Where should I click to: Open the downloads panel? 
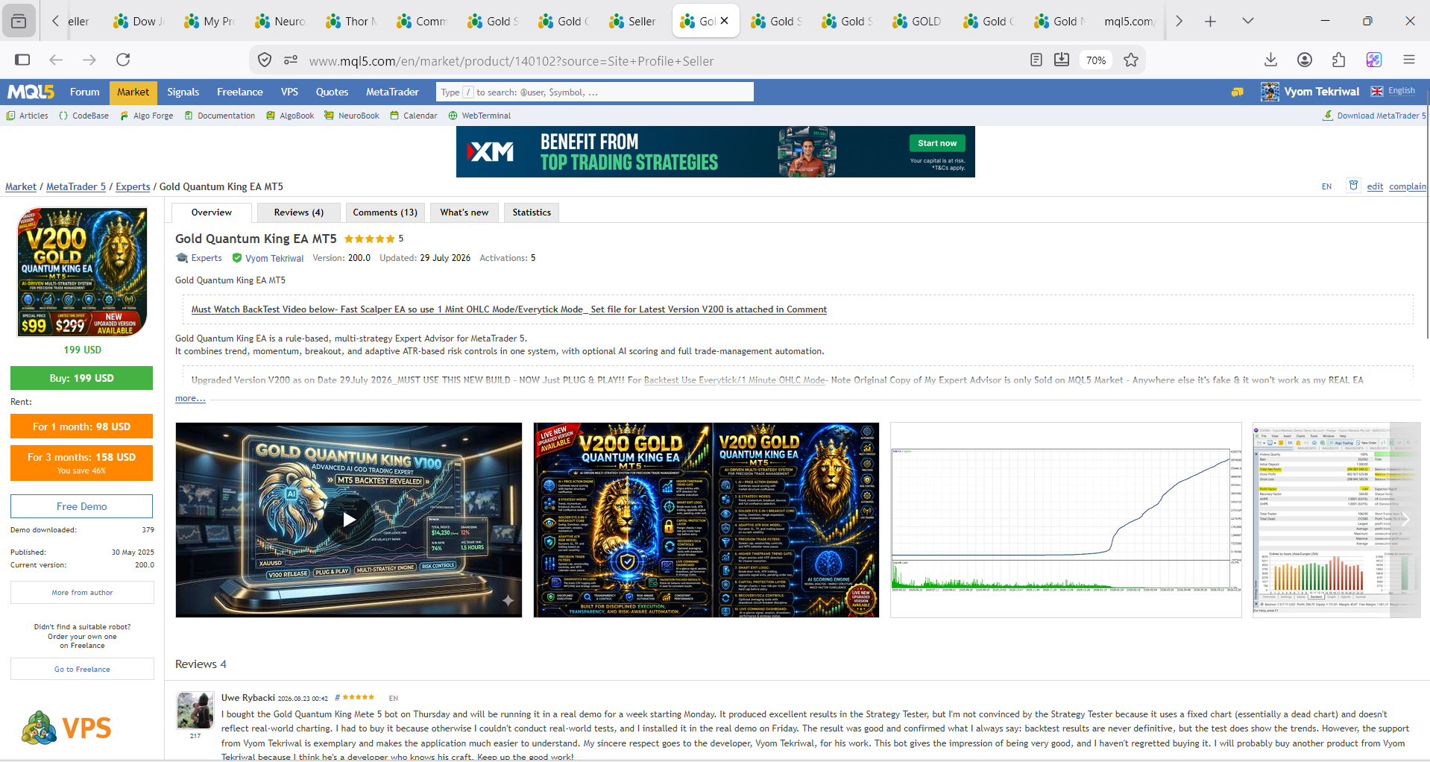point(1271,60)
